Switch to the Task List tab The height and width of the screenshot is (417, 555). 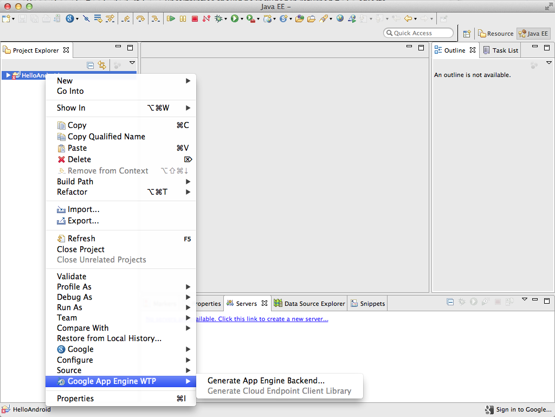pos(500,50)
